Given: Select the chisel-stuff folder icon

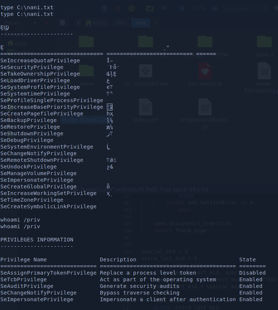Looking at the screenshot, I should click(x=86, y=42).
